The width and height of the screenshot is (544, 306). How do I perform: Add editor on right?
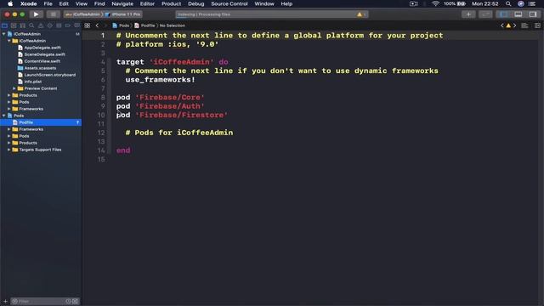tap(537, 25)
